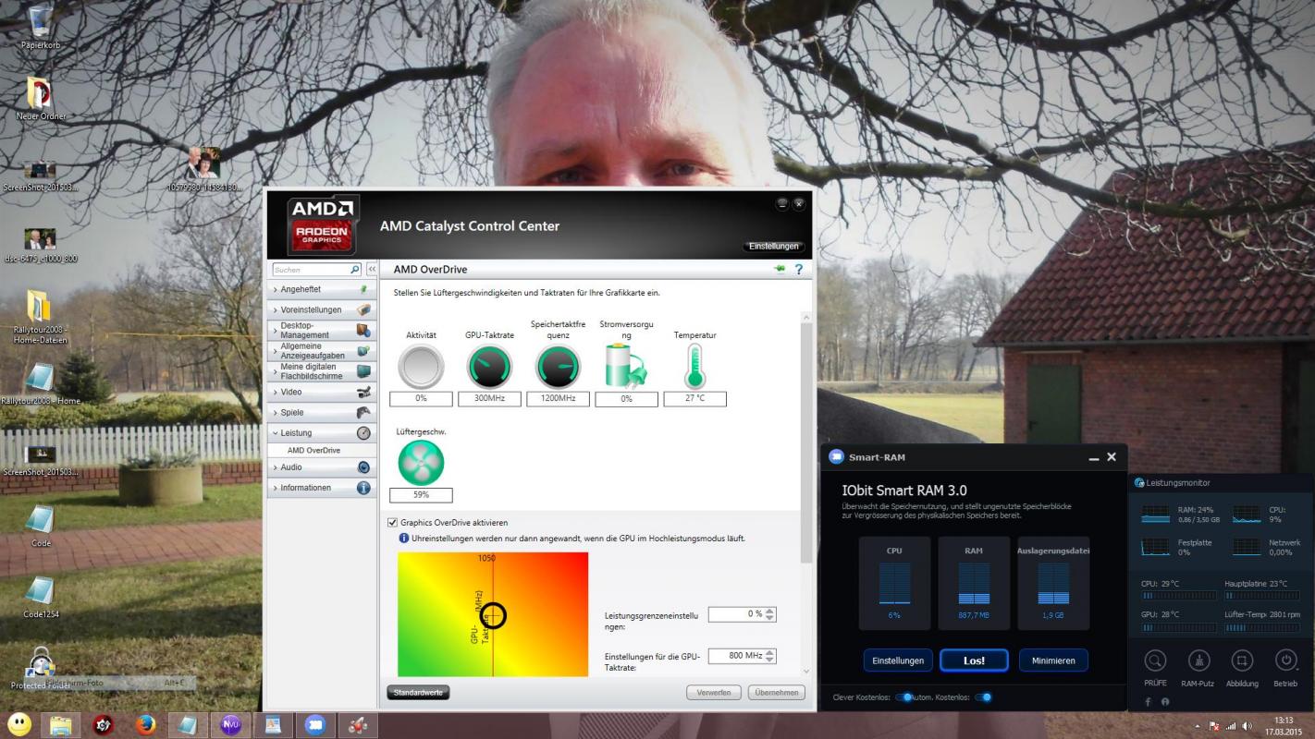This screenshot has height=739, width=1315.
Task: Click the Los! button
Action: (x=974, y=660)
